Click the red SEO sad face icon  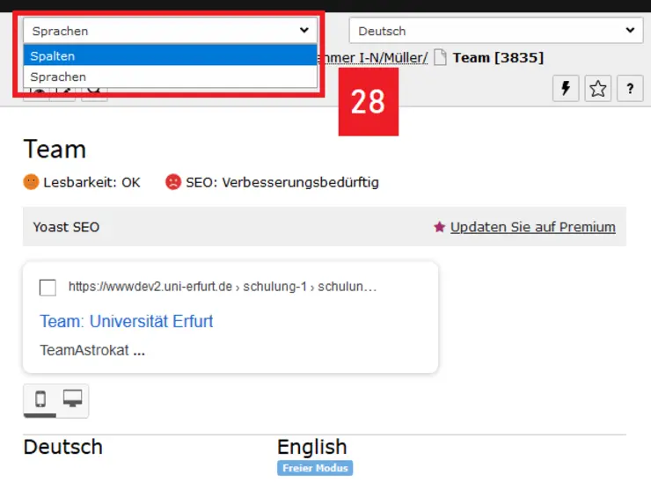(173, 182)
